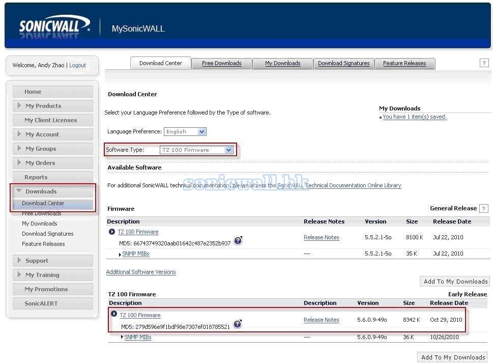Screen dimensions: 493x364
Task: Open SonicWALL Technical Documentation Online Library link
Action: pos(339,185)
